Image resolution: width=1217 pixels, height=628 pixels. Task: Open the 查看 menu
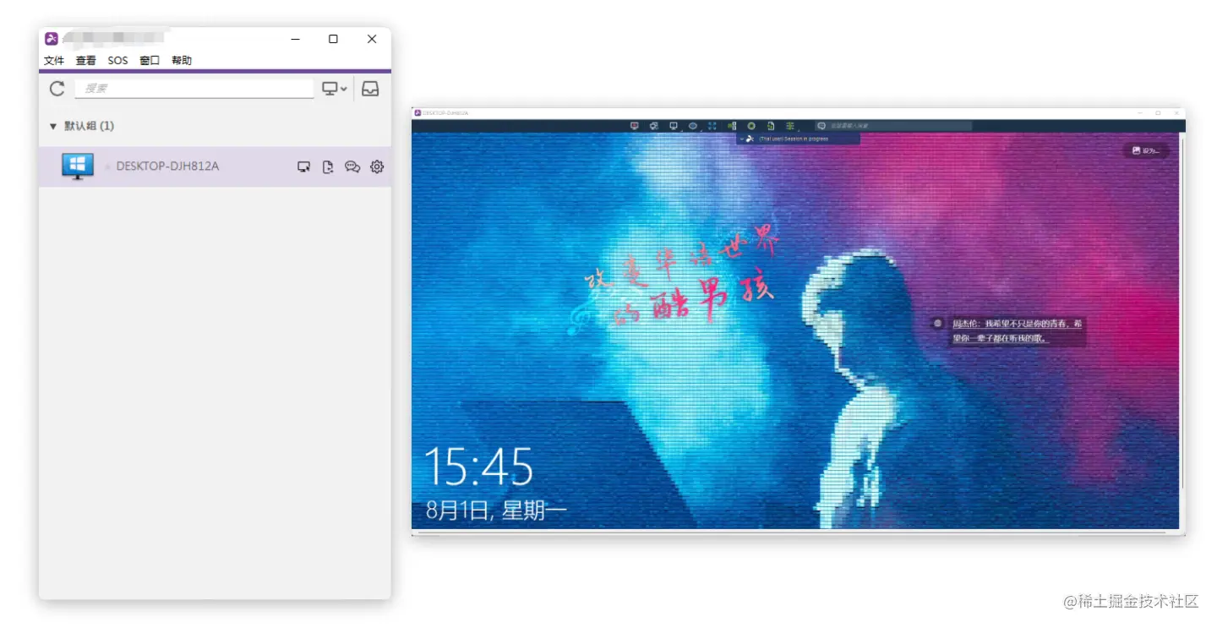(x=85, y=61)
